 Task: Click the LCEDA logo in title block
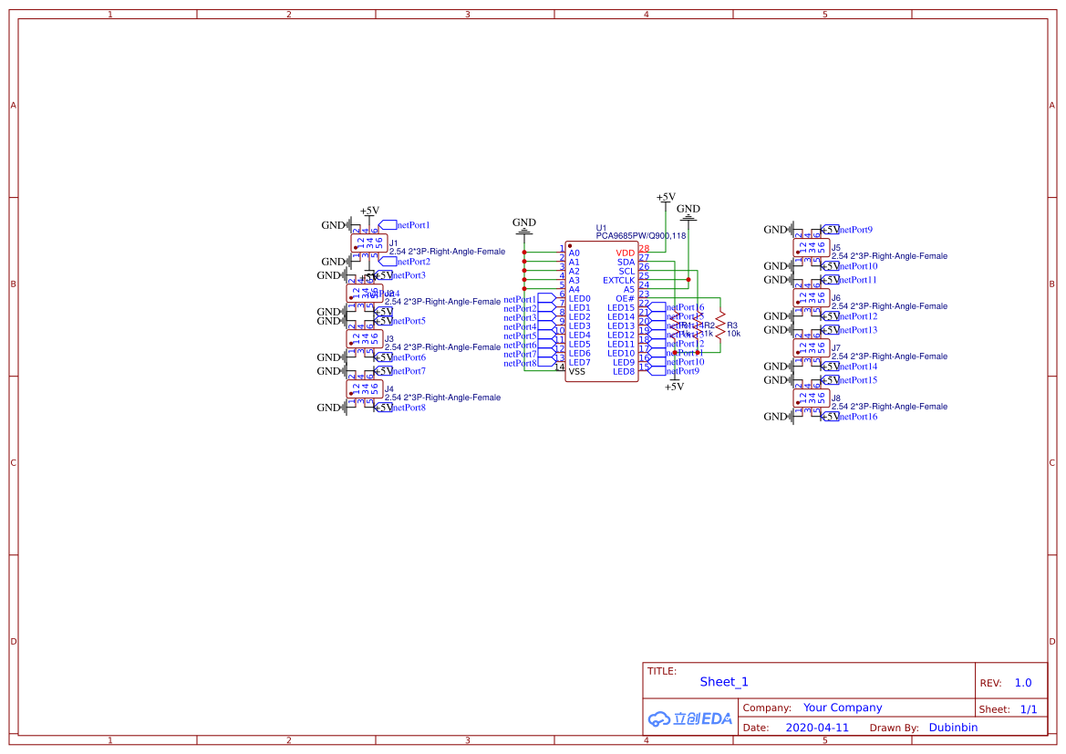[689, 718]
